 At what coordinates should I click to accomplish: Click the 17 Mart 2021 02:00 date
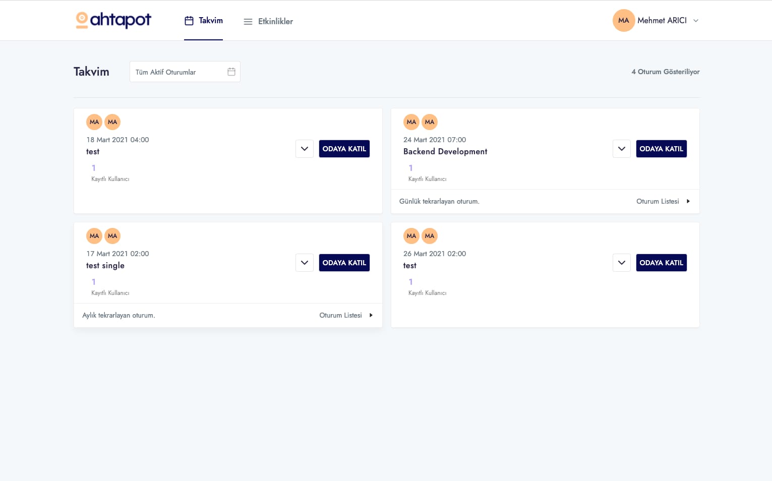click(117, 254)
